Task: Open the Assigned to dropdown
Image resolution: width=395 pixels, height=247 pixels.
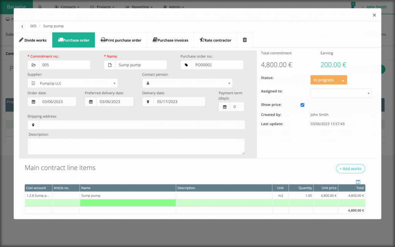Action: coord(341,93)
